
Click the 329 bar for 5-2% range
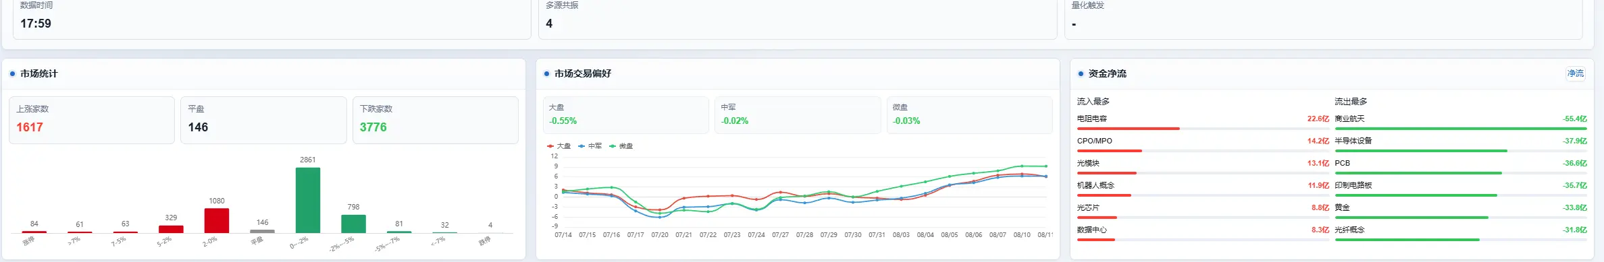[171, 229]
